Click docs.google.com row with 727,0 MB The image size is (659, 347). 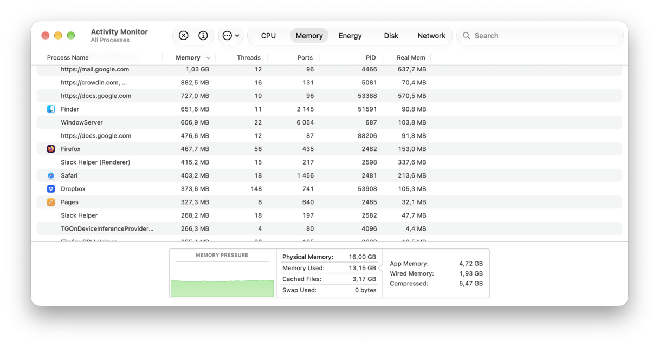(329, 96)
